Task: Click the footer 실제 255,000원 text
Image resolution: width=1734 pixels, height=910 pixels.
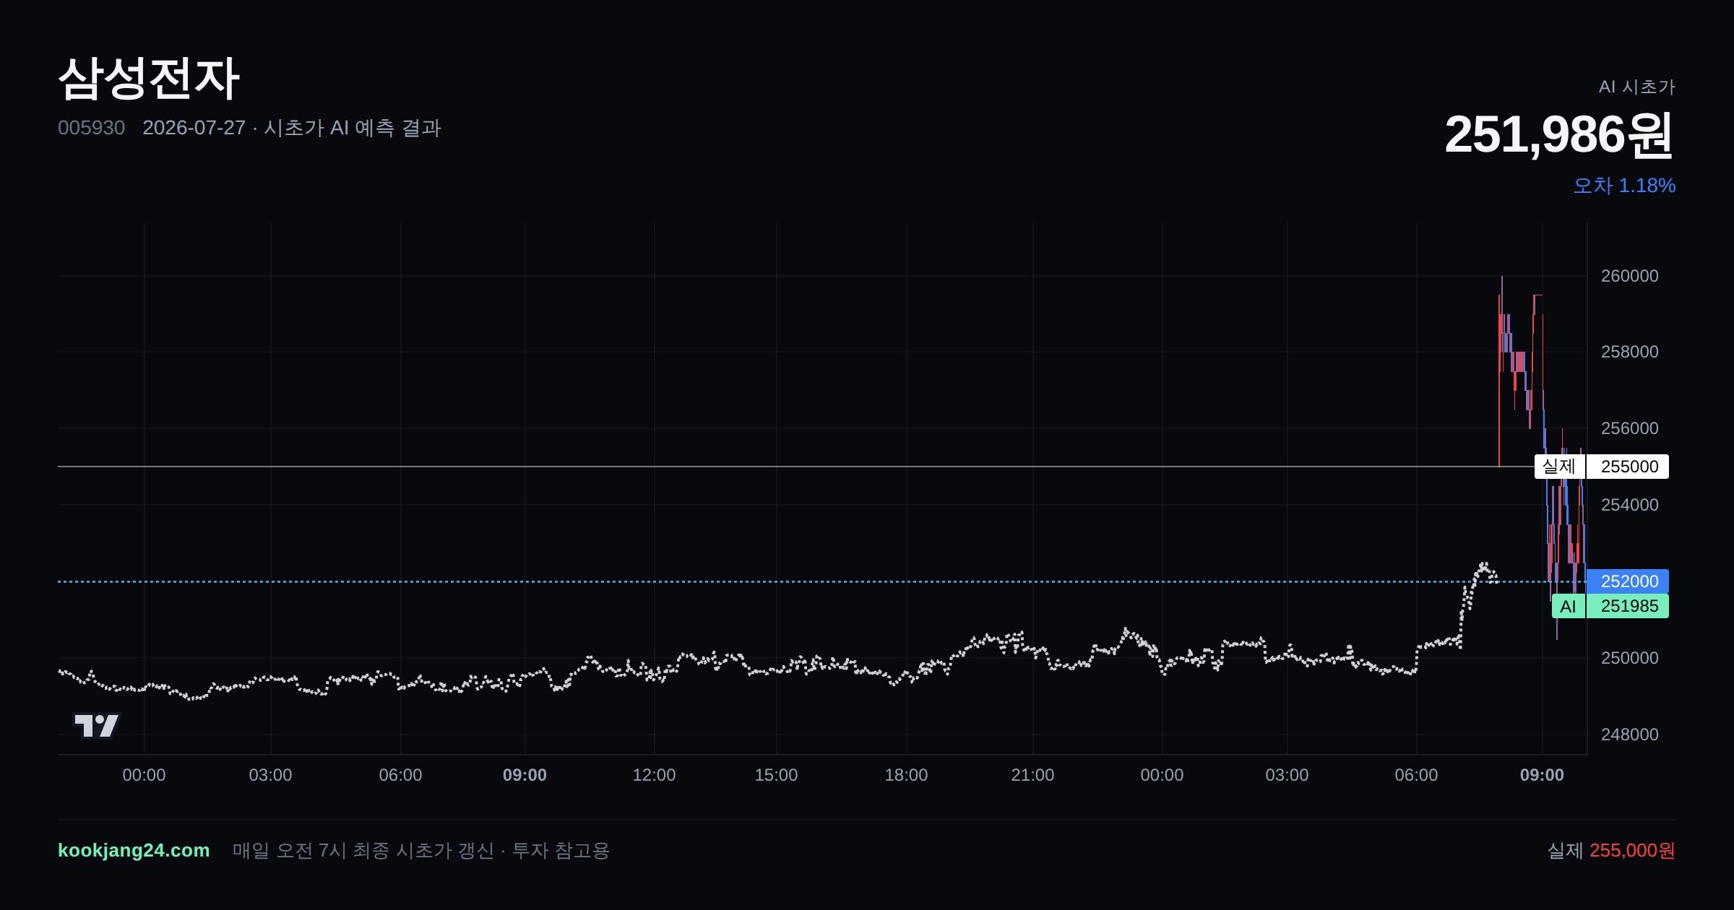Action: tap(1611, 850)
